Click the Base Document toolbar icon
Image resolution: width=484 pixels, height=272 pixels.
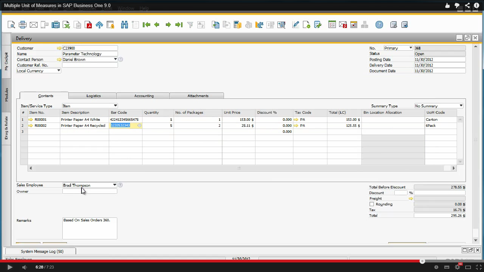[x=215, y=25]
